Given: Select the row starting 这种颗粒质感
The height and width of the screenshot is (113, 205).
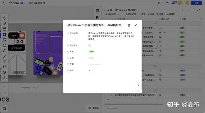Looking at the screenshot, I should coord(135,95).
